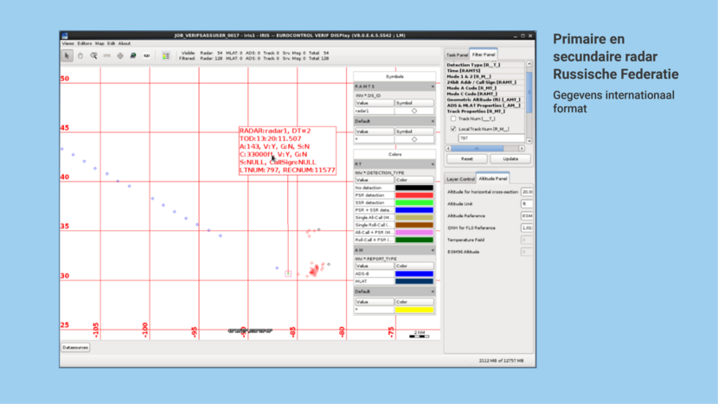Collapse the RAMTS symbols section
Image resolution: width=718 pixels, height=404 pixels.
[433, 87]
